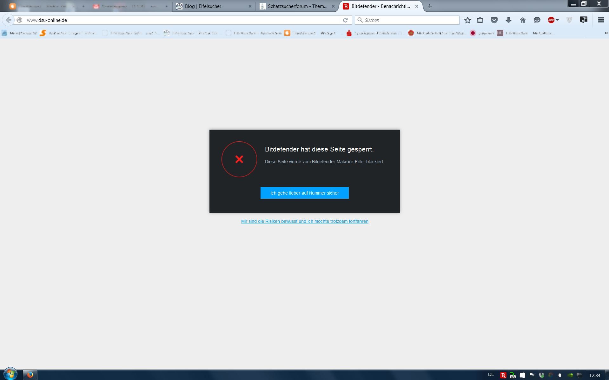Image resolution: width=609 pixels, height=380 pixels.
Task: Click the bookmark star icon
Action: click(x=467, y=20)
